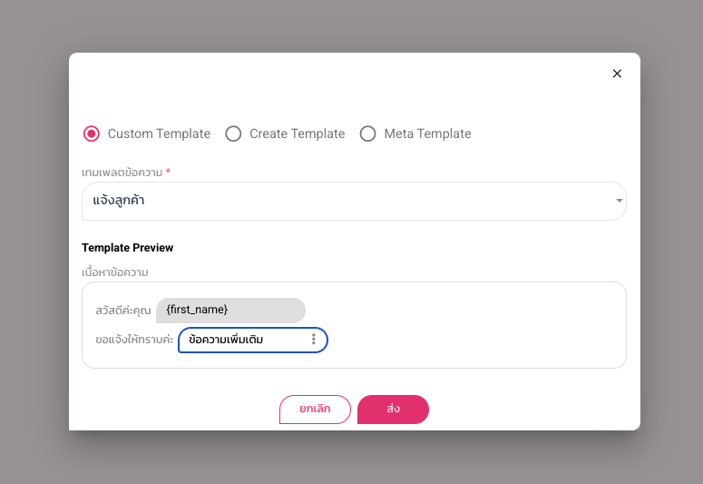Focus the ข้อความเพิ่มเติม input field
The width and height of the screenshot is (703, 484).
240,340
